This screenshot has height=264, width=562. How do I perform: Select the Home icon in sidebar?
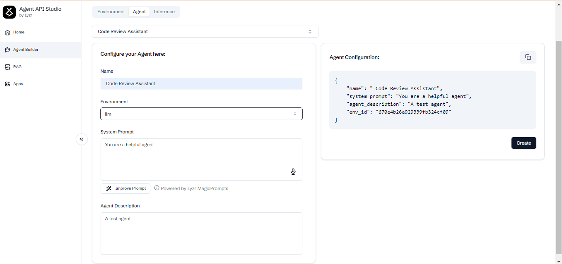click(x=7, y=32)
